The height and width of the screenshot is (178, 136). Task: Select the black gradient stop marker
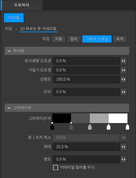(x=52, y=127)
